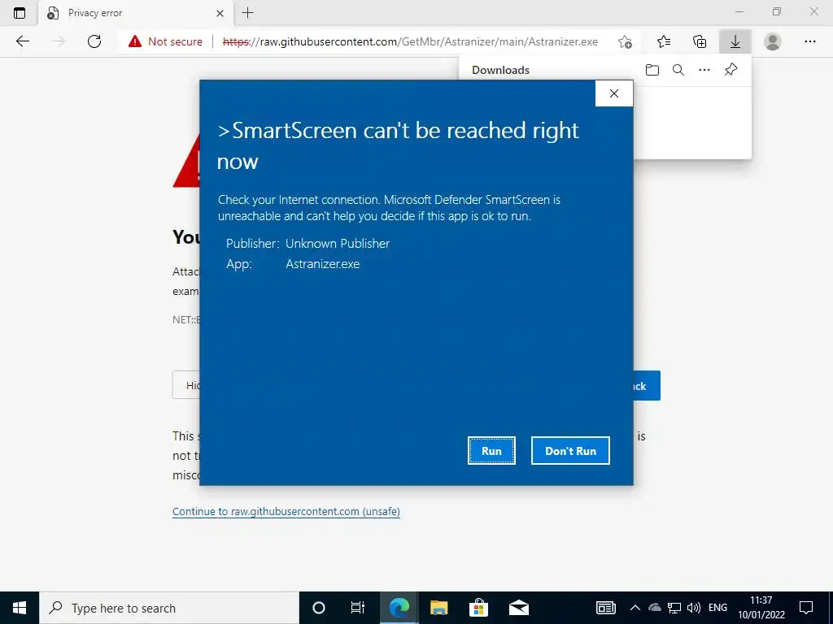Click the ENG language indicator

[717, 608]
